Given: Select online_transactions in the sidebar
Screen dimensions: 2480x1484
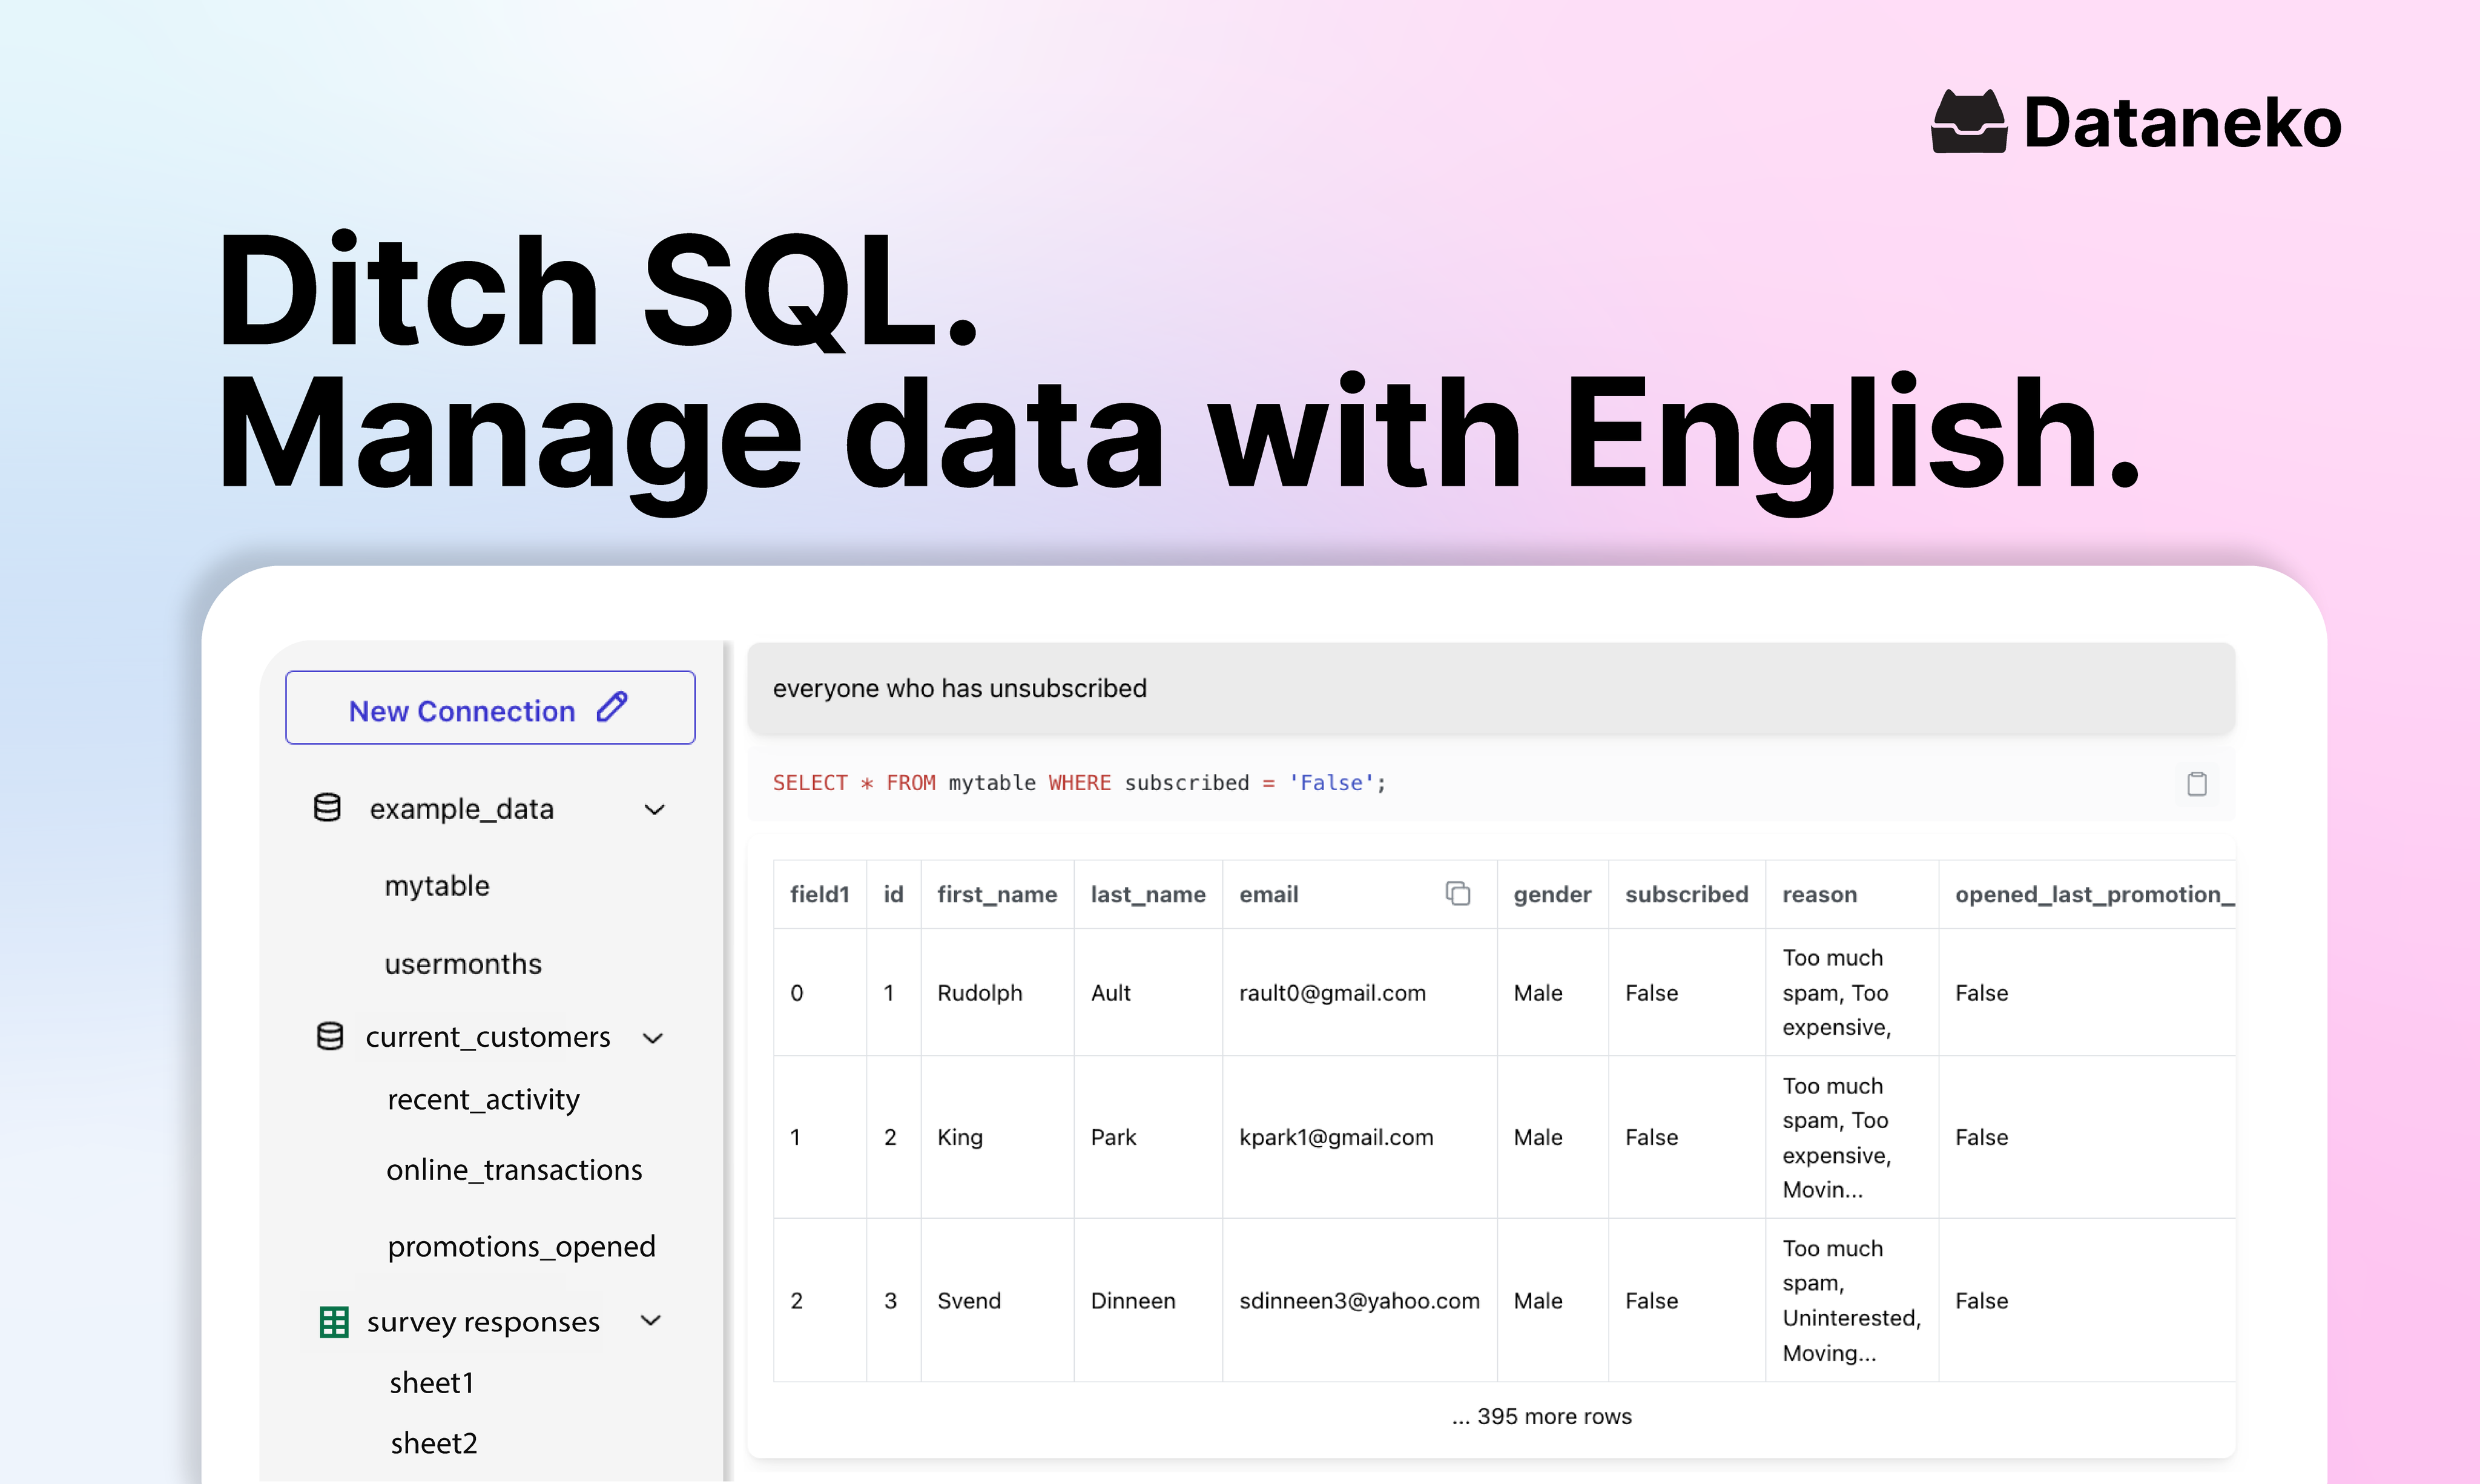Looking at the screenshot, I should coord(514,1170).
